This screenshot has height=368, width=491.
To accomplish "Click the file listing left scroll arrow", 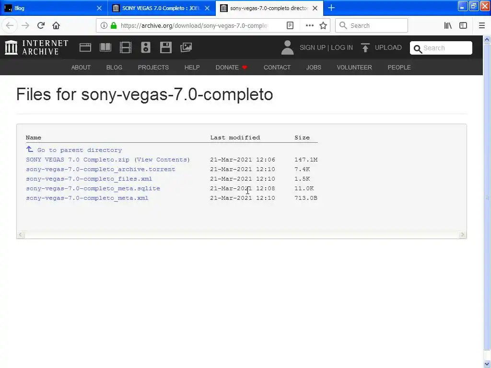I will [21, 235].
